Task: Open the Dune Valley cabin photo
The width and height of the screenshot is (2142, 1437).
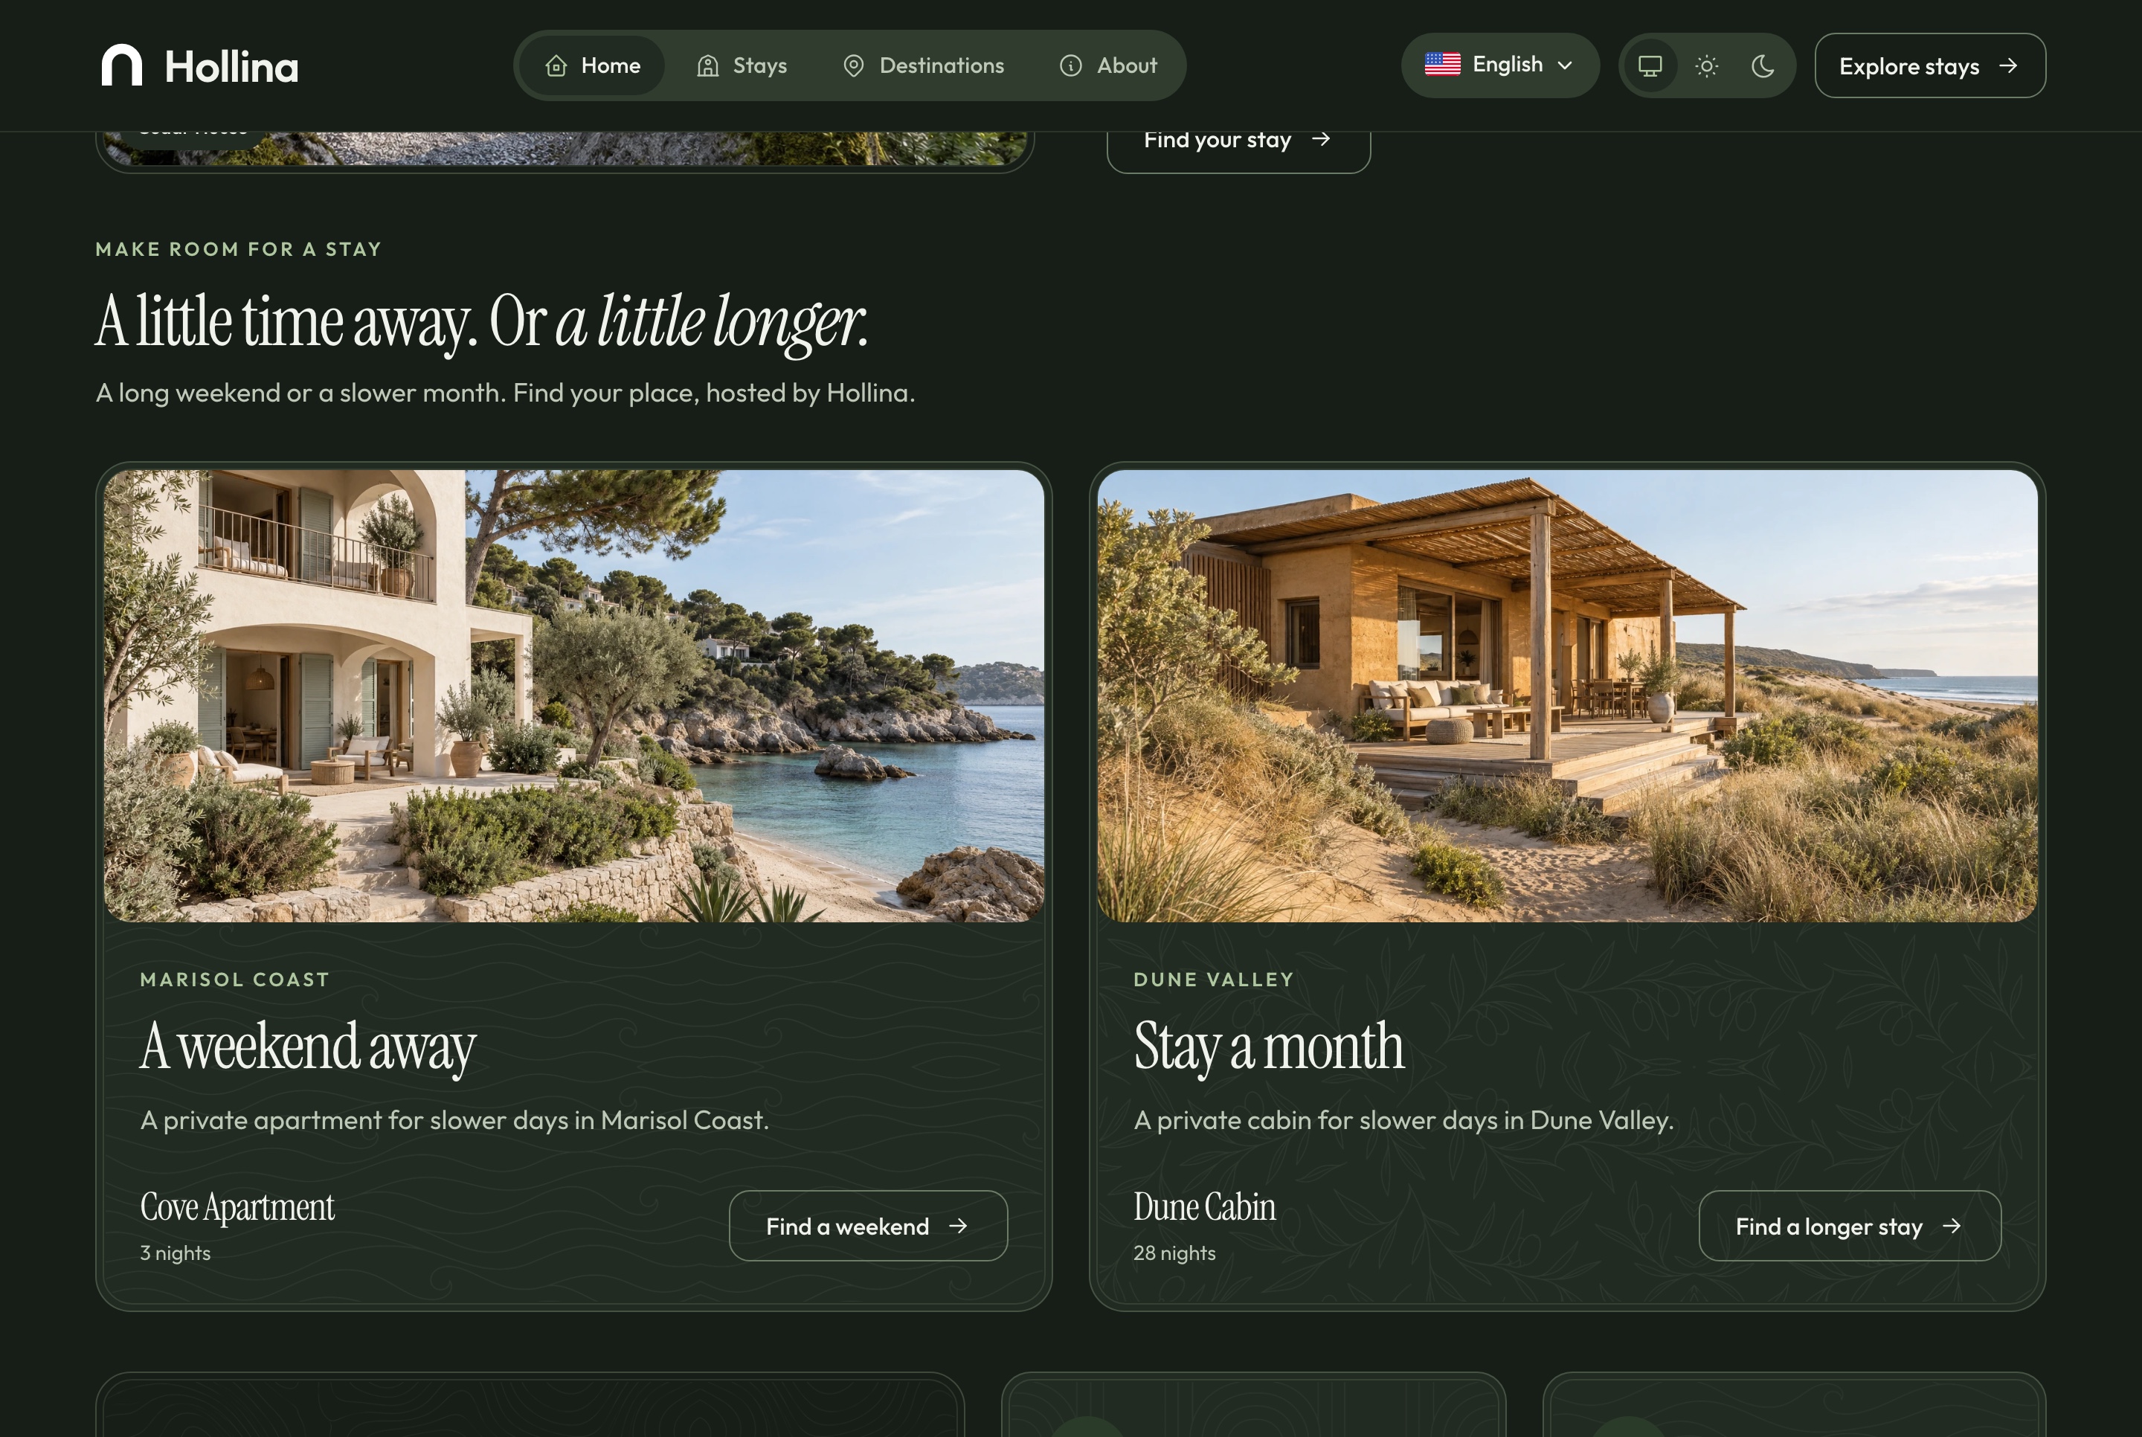Action: (1566, 695)
